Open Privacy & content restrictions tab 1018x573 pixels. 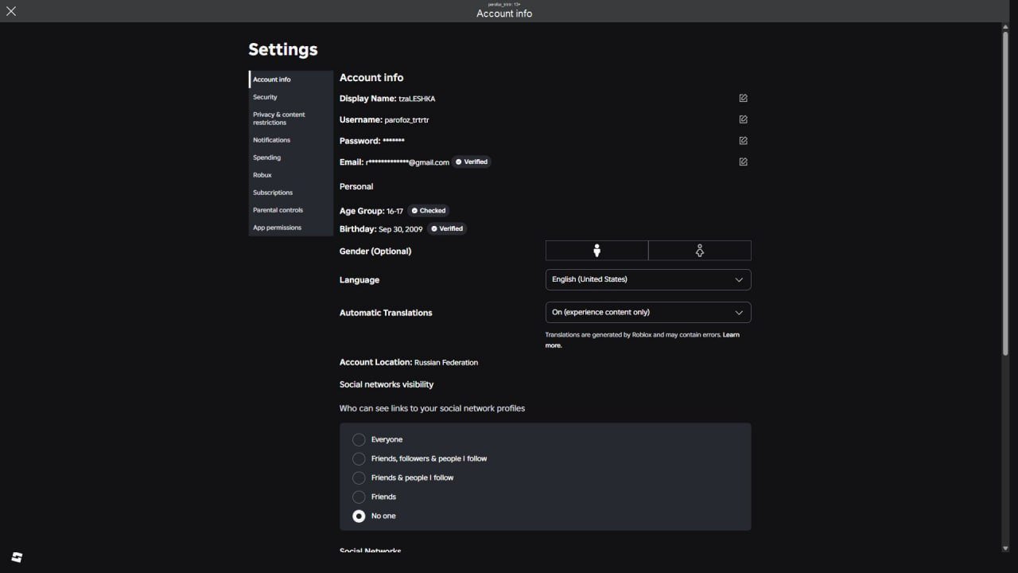coord(291,119)
